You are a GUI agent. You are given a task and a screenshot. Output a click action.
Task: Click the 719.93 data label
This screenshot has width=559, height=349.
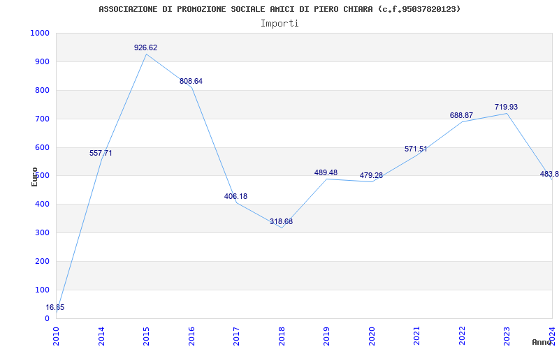(506, 107)
